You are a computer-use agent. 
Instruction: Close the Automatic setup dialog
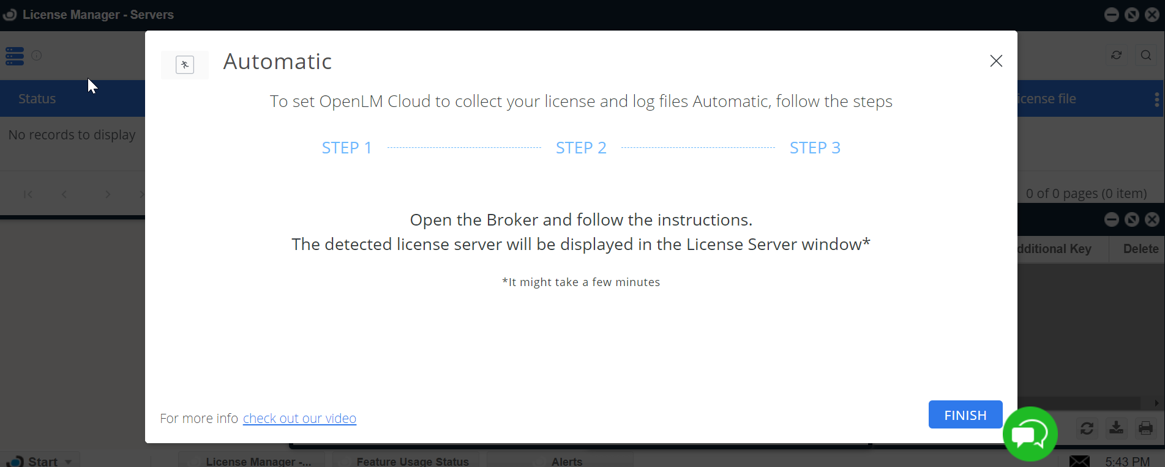pyautogui.click(x=996, y=61)
